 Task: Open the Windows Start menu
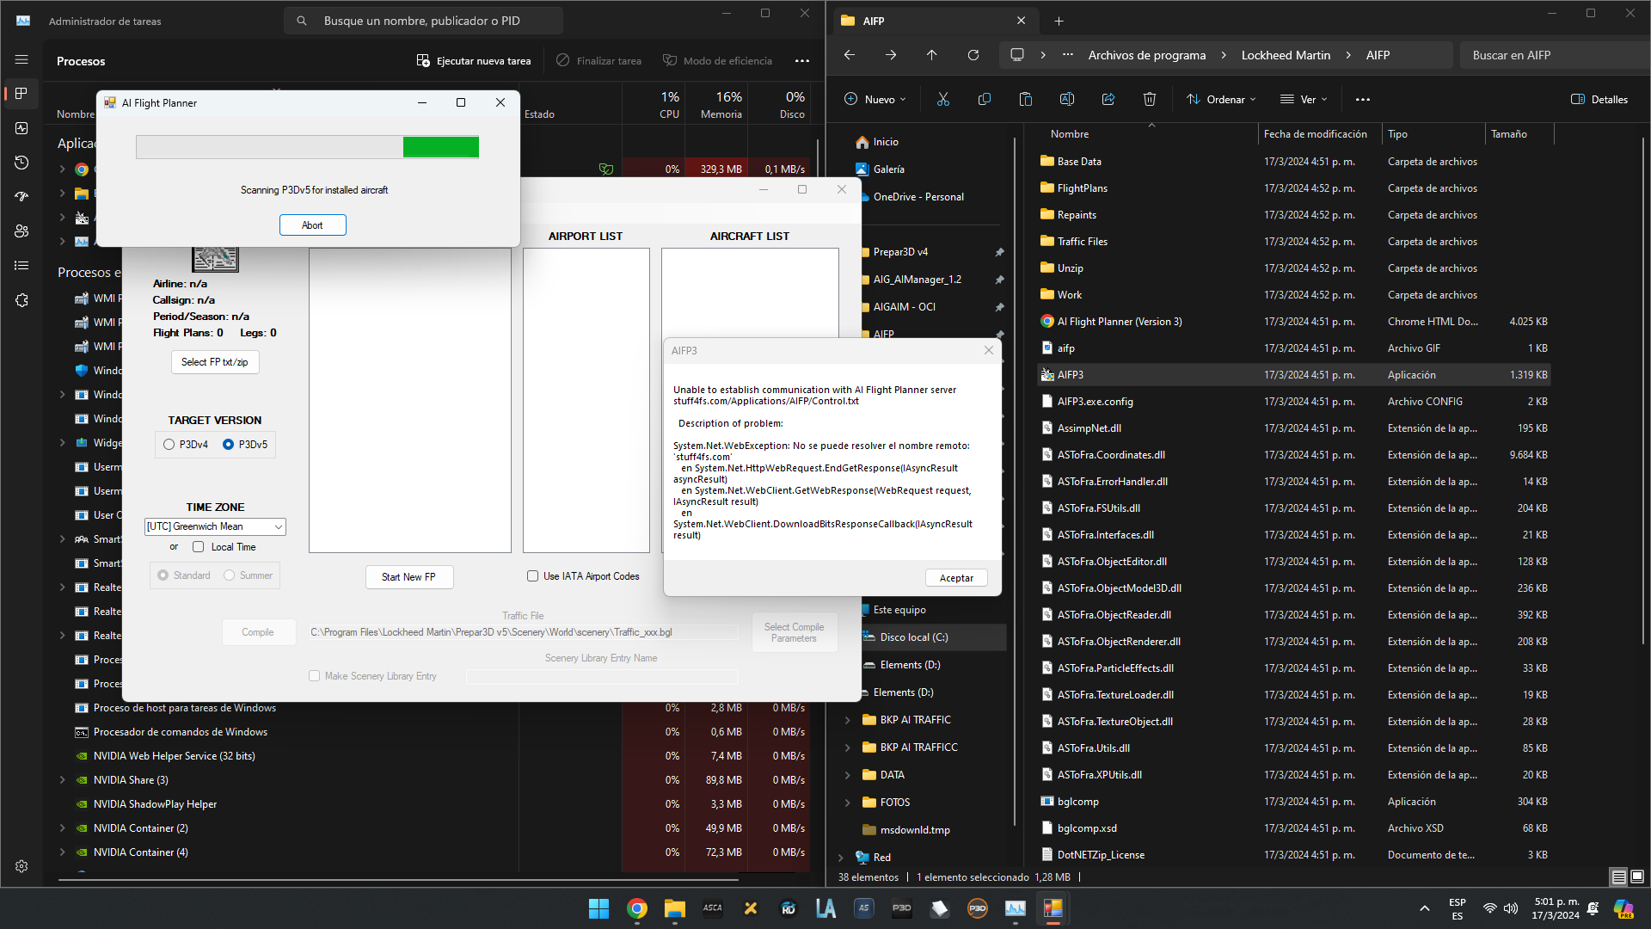[x=598, y=908]
